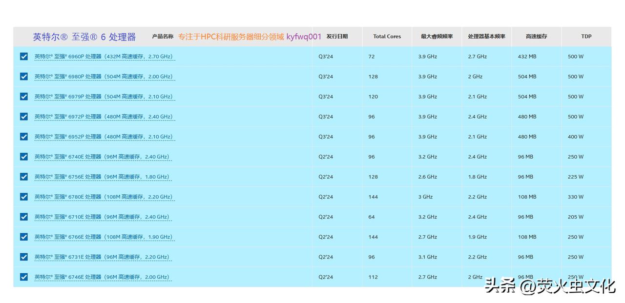Select the 330 W TDP cell

(x=576, y=197)
